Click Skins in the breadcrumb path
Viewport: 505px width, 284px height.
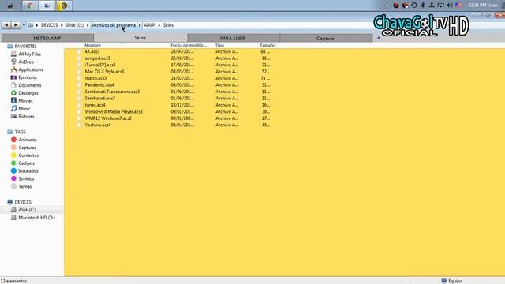pos(168,25)
